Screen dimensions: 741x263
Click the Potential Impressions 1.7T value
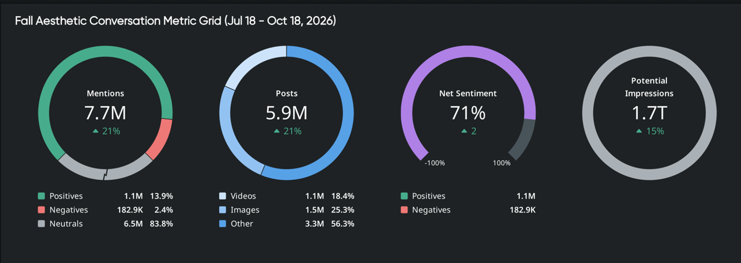[x=649, y=113]
